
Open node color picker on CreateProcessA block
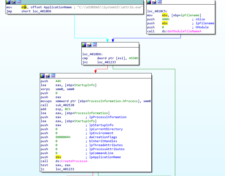(42, 76)
